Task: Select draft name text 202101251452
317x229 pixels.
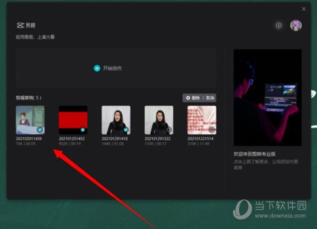Action: click(x=71, y=139)
